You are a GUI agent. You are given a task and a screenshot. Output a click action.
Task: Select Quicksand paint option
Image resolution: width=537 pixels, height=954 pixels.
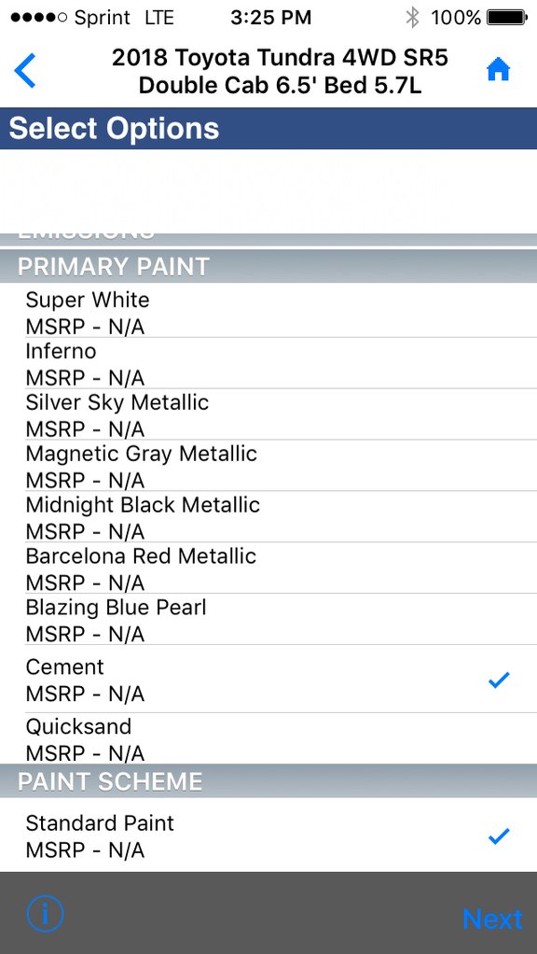tap(268, 738)
